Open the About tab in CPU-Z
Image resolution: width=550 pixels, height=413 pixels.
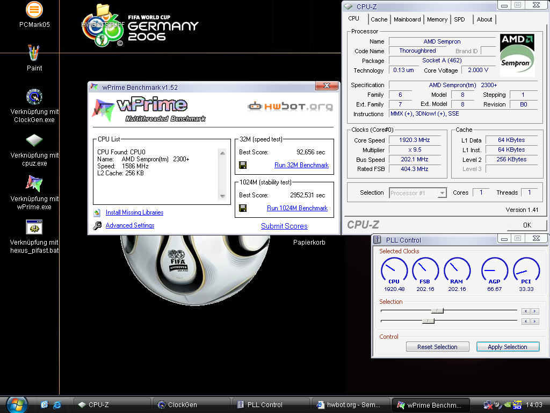pyautogui.click(x=484, y=19)
